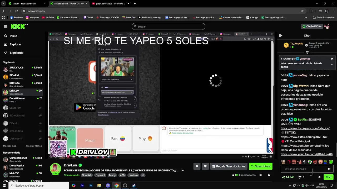Click the green Chat send button

(x=328, y=177)
